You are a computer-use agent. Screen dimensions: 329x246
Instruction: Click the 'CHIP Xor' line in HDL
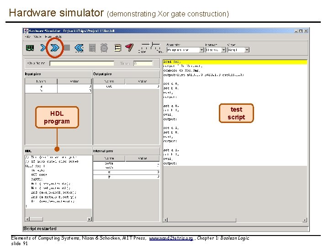[35, 166]
